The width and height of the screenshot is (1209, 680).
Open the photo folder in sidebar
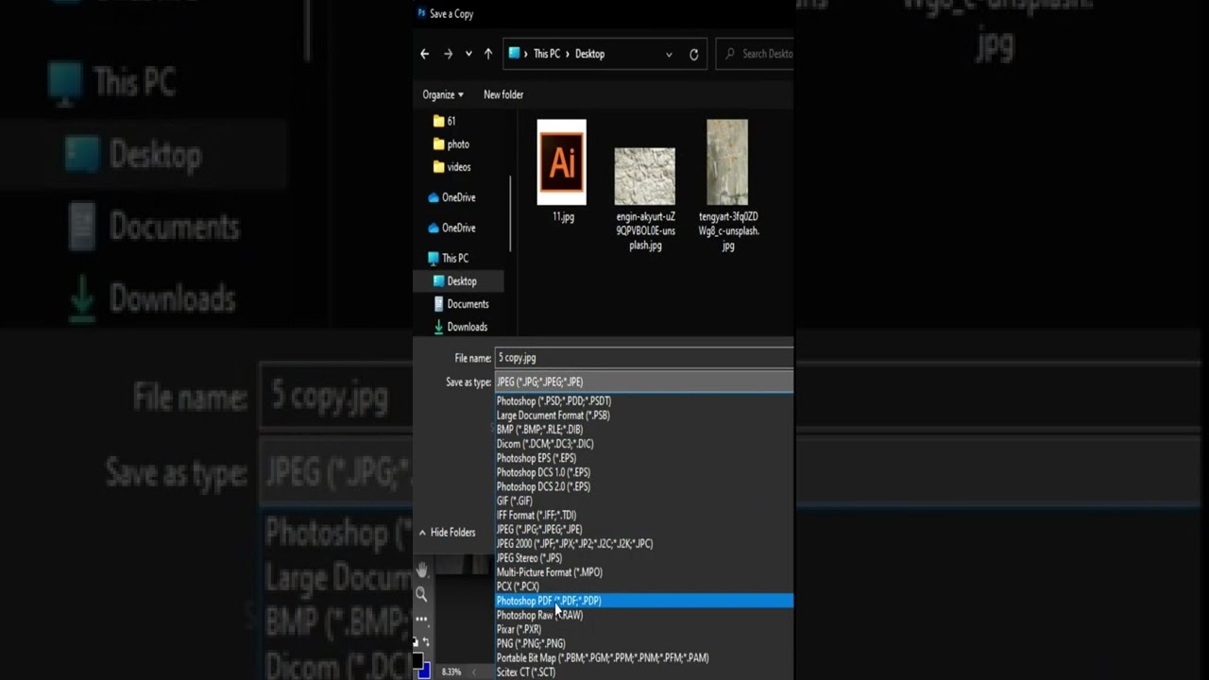[x=451, y=144]
